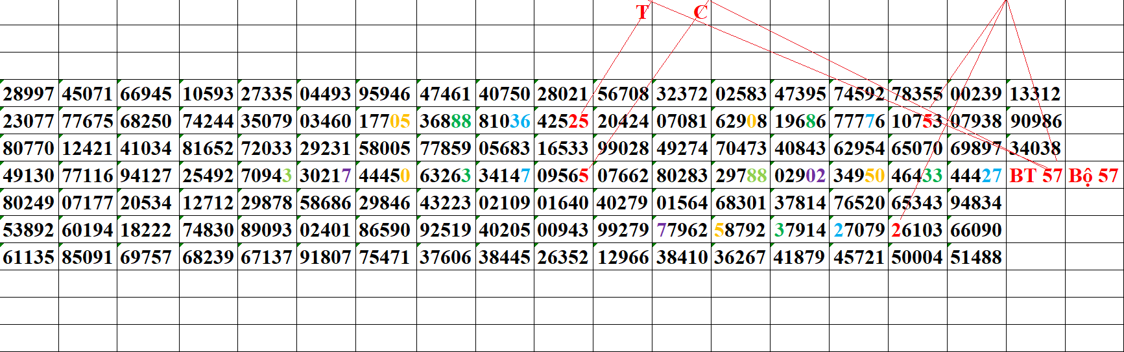This screenshot has width=1124, height=352.
Task: Select cell 42525 with red digits
Action: [x=562, y=121]
